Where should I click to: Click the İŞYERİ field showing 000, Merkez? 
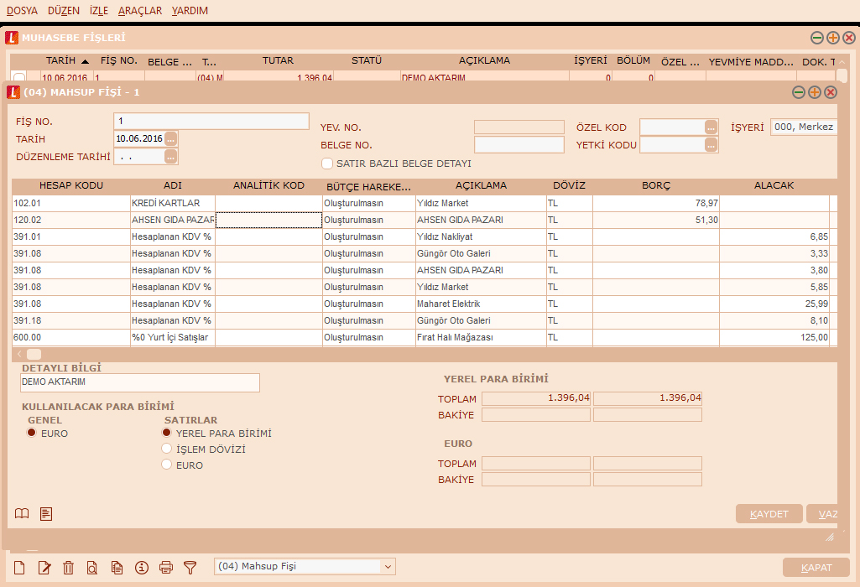[x=804, y=127]
